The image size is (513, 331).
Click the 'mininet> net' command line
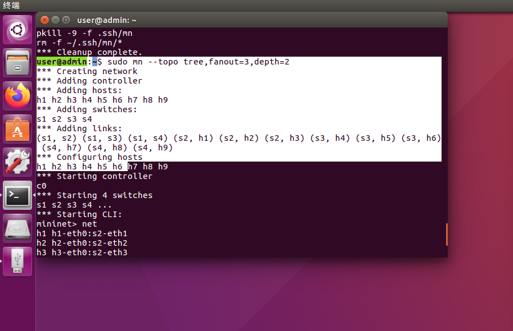point(67,224)
